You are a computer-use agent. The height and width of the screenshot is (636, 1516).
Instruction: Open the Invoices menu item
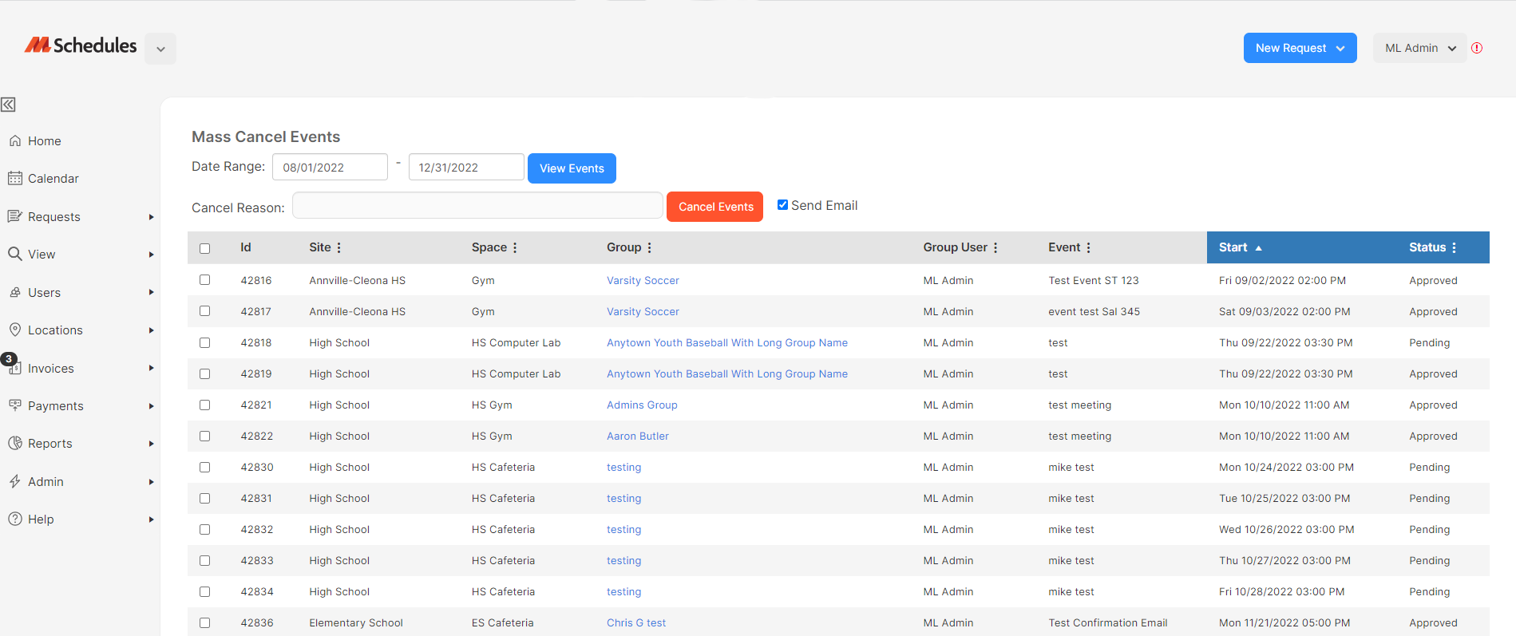51,369
